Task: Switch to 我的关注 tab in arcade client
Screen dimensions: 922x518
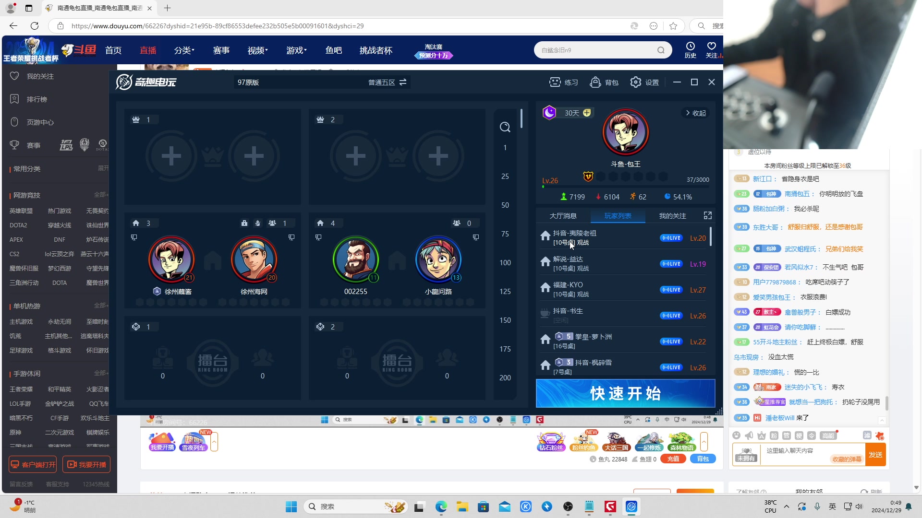Action: pyautogui.click(x=673, y=216)
